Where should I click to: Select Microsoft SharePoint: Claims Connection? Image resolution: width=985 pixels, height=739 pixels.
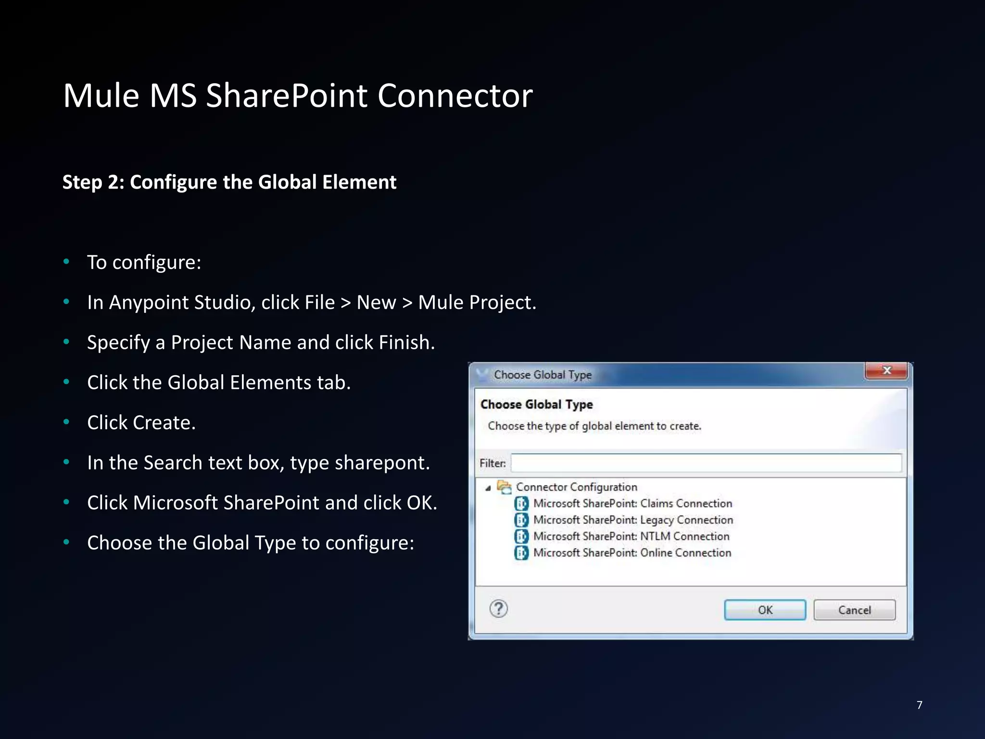tap(632, 503)
